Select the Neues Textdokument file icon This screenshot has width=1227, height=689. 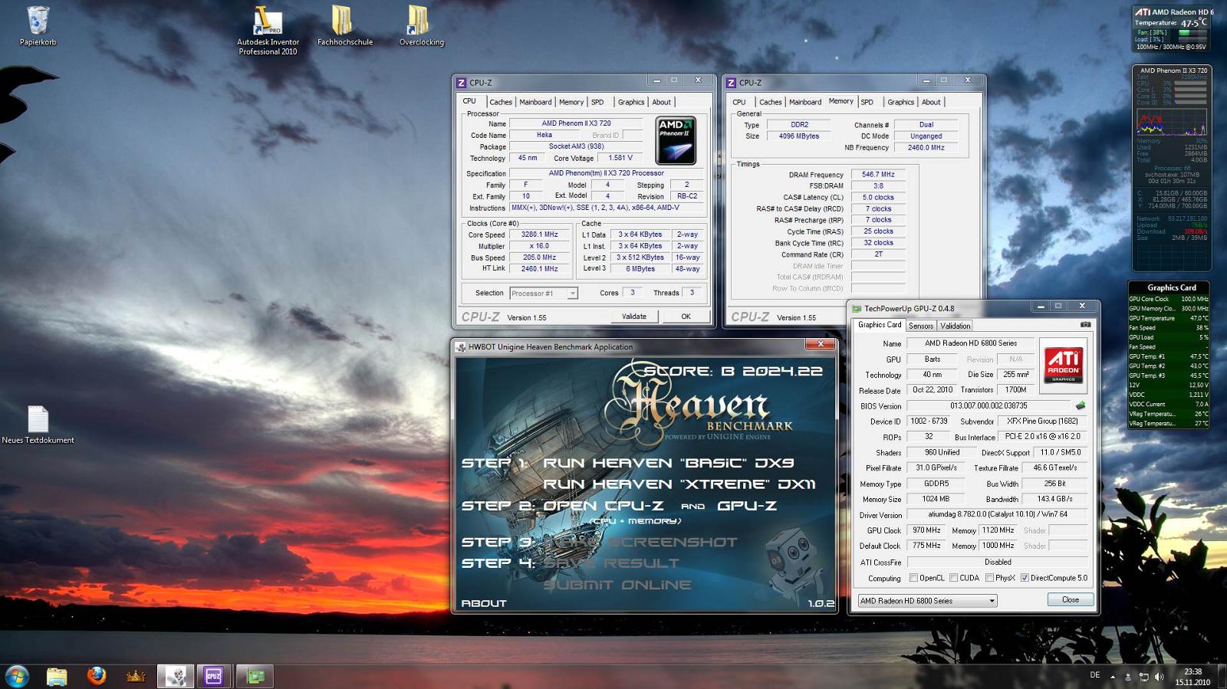click(x=38, y=425)
